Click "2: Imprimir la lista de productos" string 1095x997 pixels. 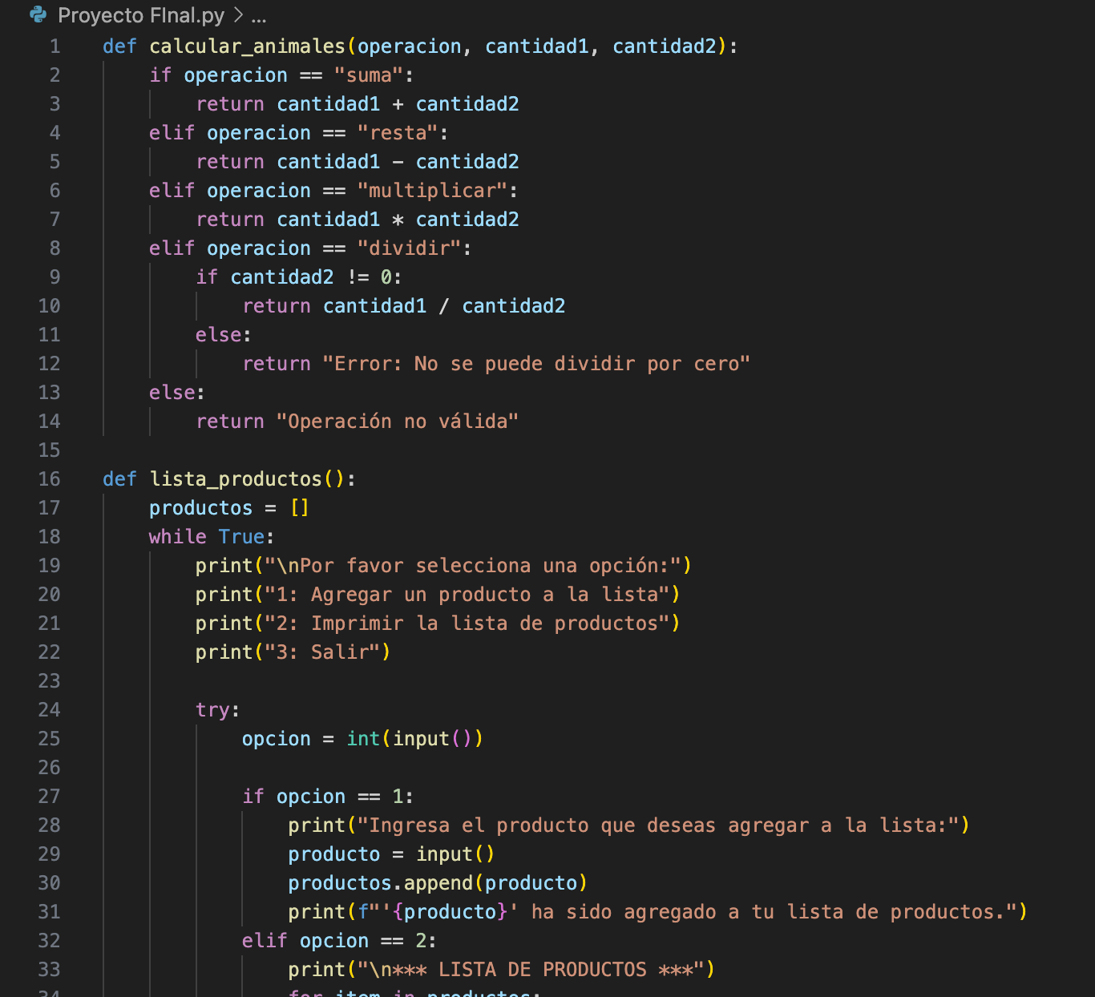[x=467, y=624]
